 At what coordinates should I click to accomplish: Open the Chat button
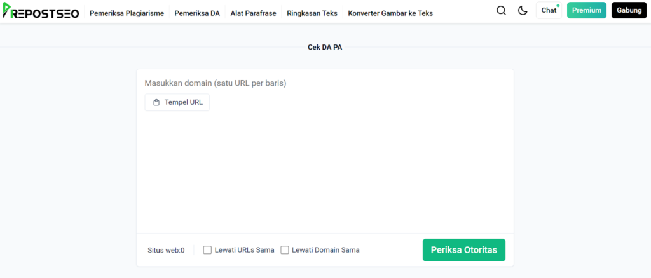tap(549, 11)
